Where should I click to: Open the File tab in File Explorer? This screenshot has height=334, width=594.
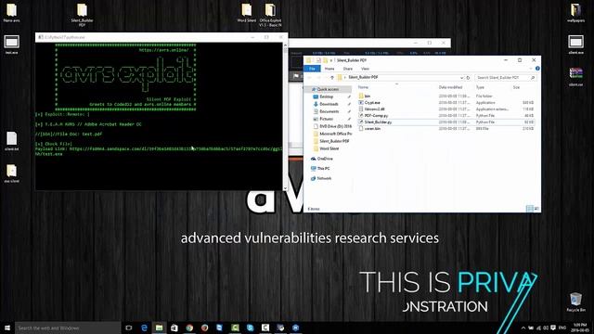click(x=312, y=69)
